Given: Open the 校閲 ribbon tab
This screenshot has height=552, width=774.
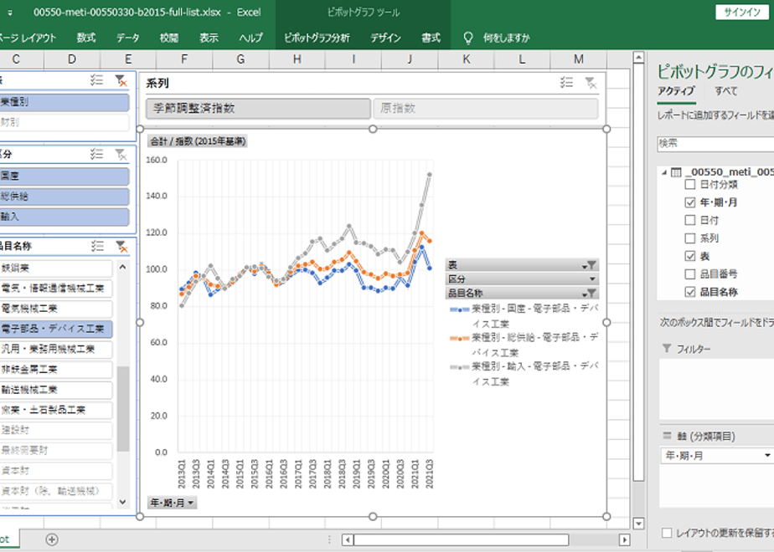Looking at the screenshot, I should click(169, 38).
